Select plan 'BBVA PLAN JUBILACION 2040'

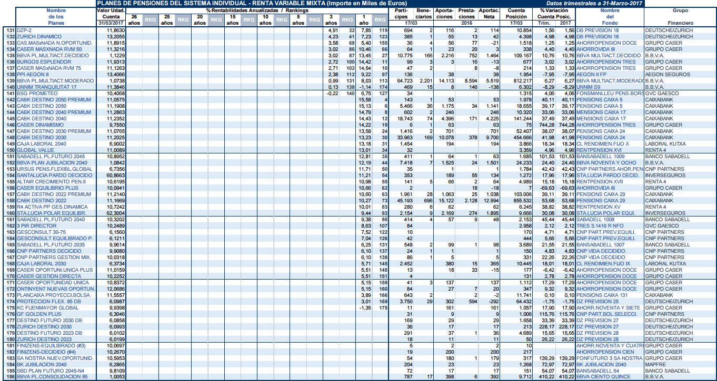[52, 163]
